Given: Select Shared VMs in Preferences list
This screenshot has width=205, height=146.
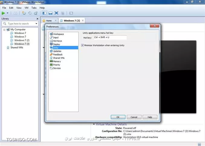Looking at the screenshot, I should click(59, 58).
